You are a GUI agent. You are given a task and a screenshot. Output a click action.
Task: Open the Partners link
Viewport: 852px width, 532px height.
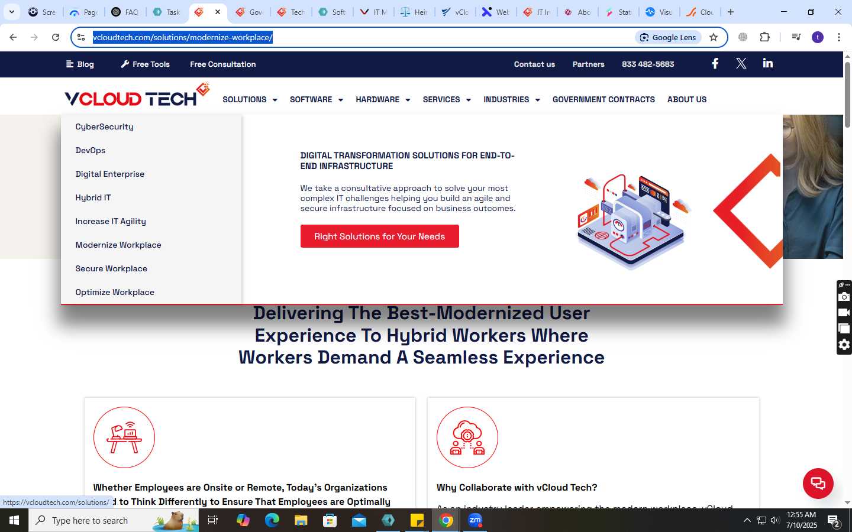[x=588, y=64]
